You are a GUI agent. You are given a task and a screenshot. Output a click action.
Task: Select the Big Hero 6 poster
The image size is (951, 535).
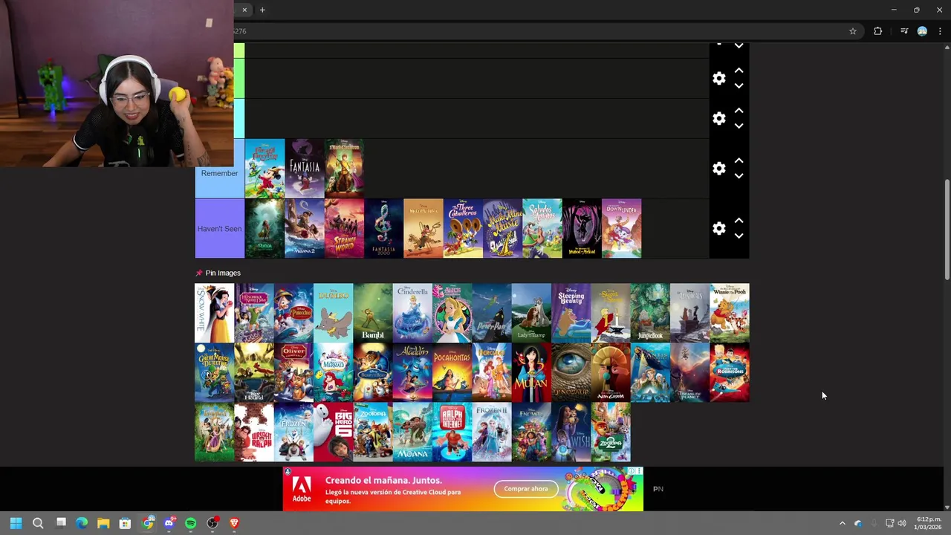point(333,432)
